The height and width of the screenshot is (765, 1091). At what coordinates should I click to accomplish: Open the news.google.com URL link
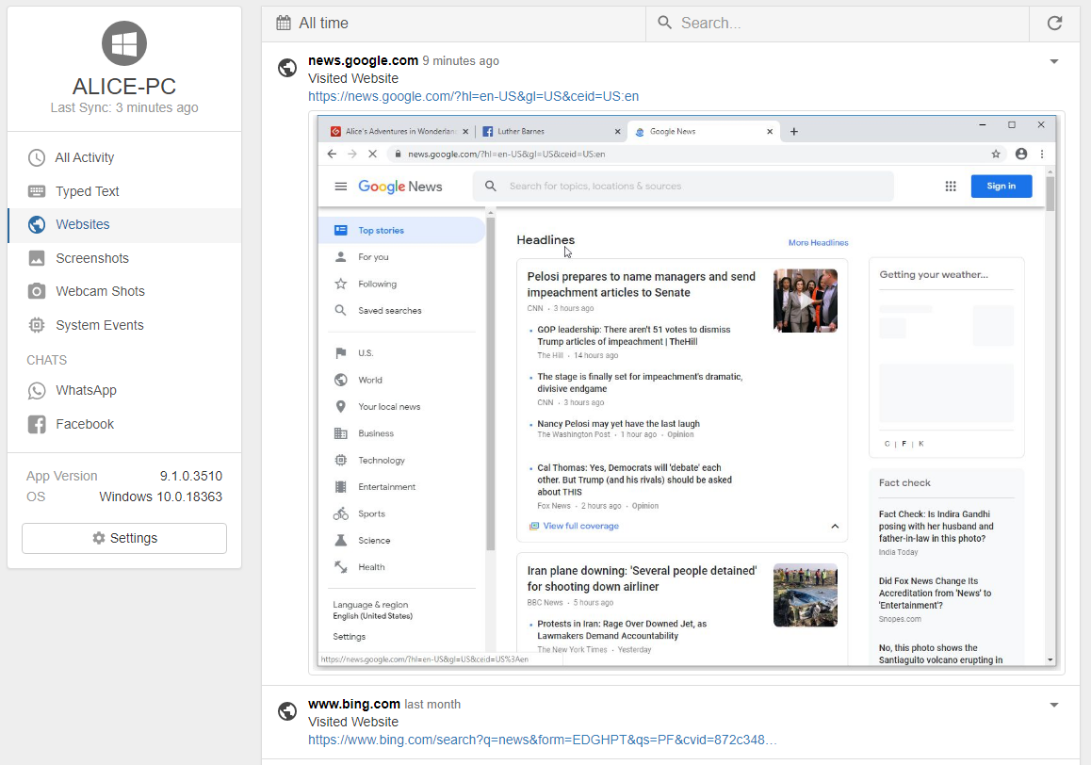coord(473,96)
